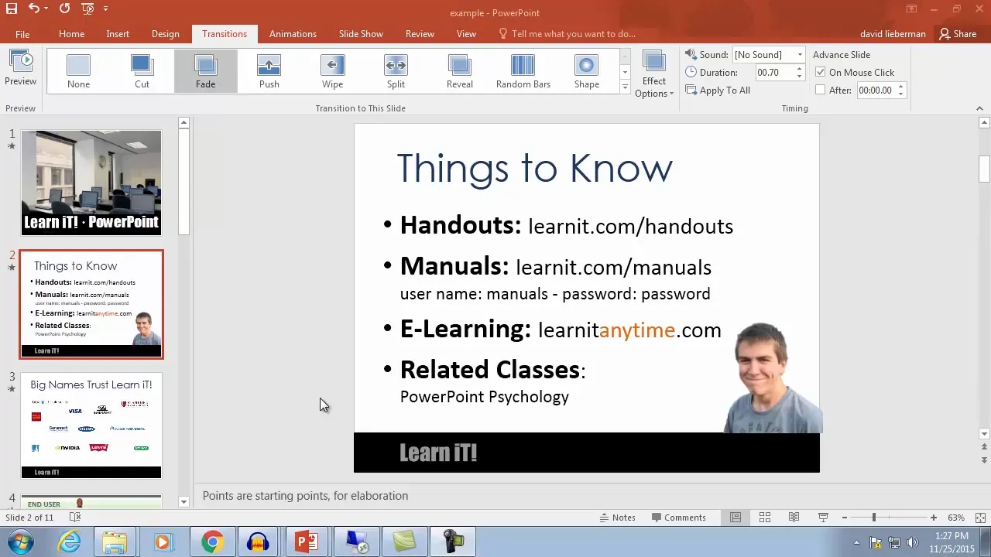Show hidden system tray icons
Image resolution: width=991 pixels, height=557 pixels.
point(856,542)
